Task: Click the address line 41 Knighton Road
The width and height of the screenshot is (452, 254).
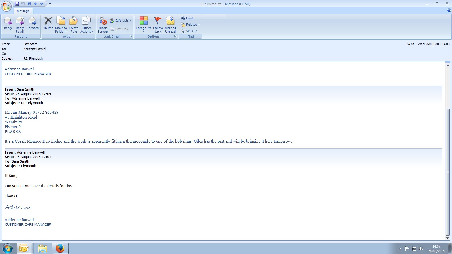Action: coord(21,117)
